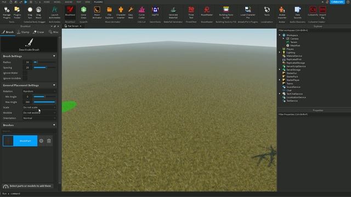Collapse the Brush Settings section
Viewport: 351px width, 197px height.
[x=54, y=56]
